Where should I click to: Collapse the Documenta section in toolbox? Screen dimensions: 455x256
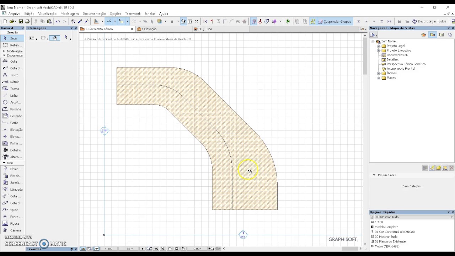click(x=4, y=55)
